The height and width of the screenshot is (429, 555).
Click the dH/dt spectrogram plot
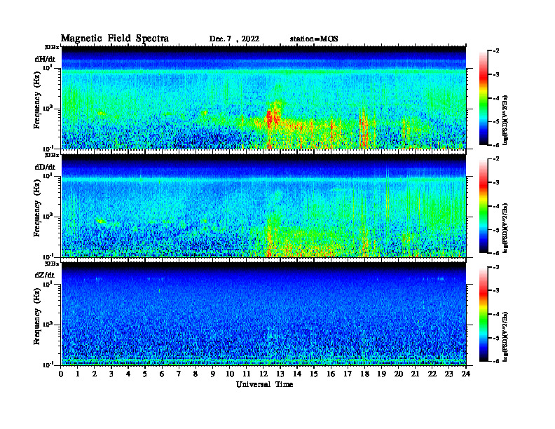pos(263,97)
